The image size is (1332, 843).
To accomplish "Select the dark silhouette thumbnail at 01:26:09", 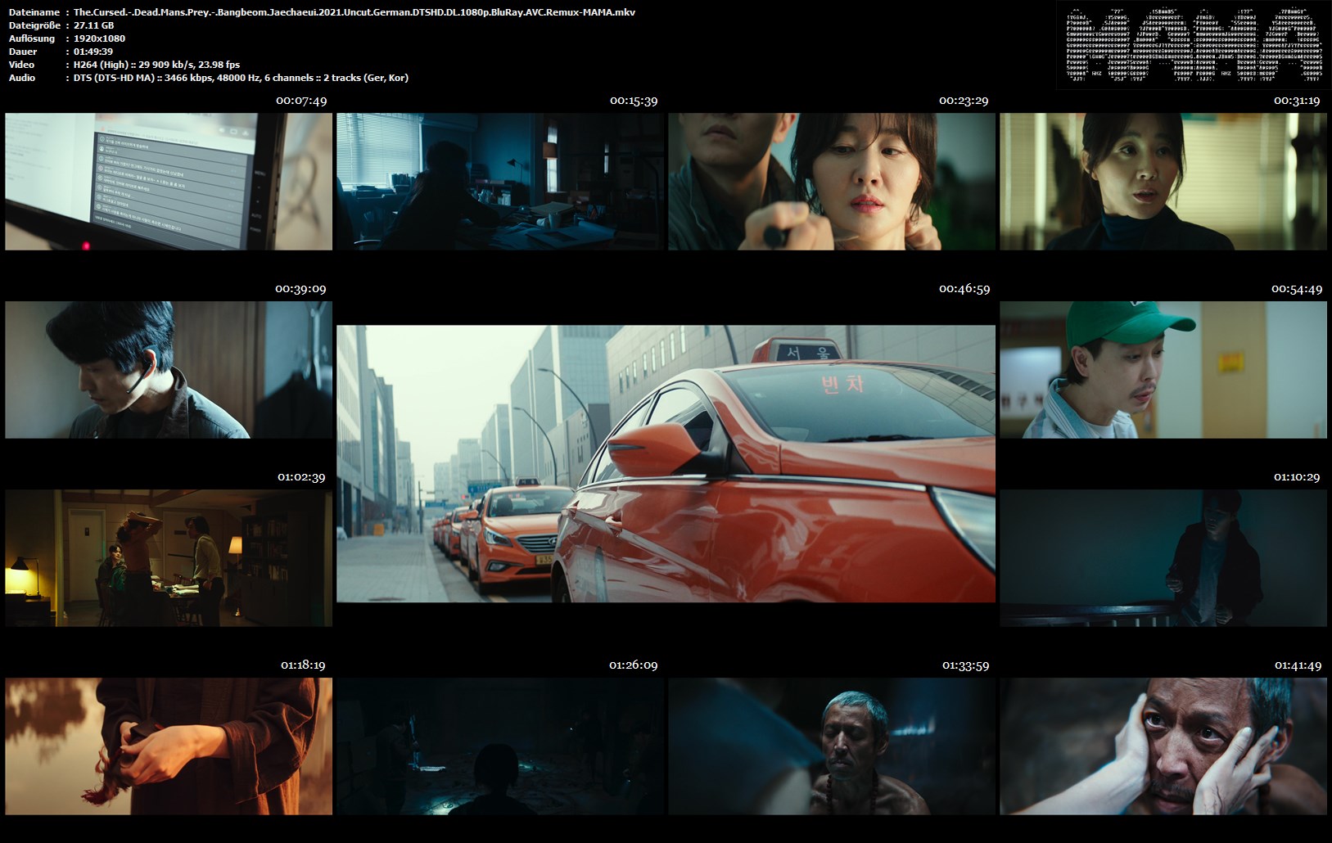I will coord(500,746).
